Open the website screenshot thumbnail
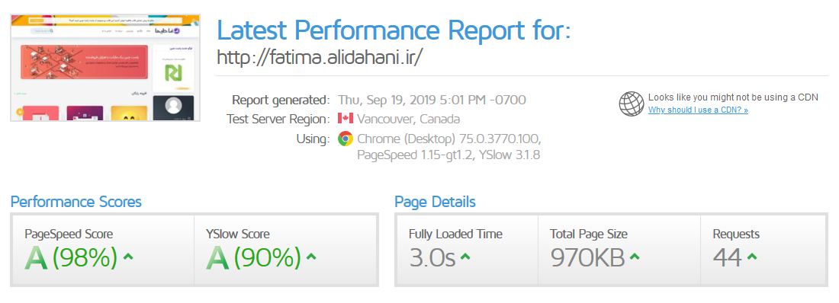 click(x=105, y=68)
